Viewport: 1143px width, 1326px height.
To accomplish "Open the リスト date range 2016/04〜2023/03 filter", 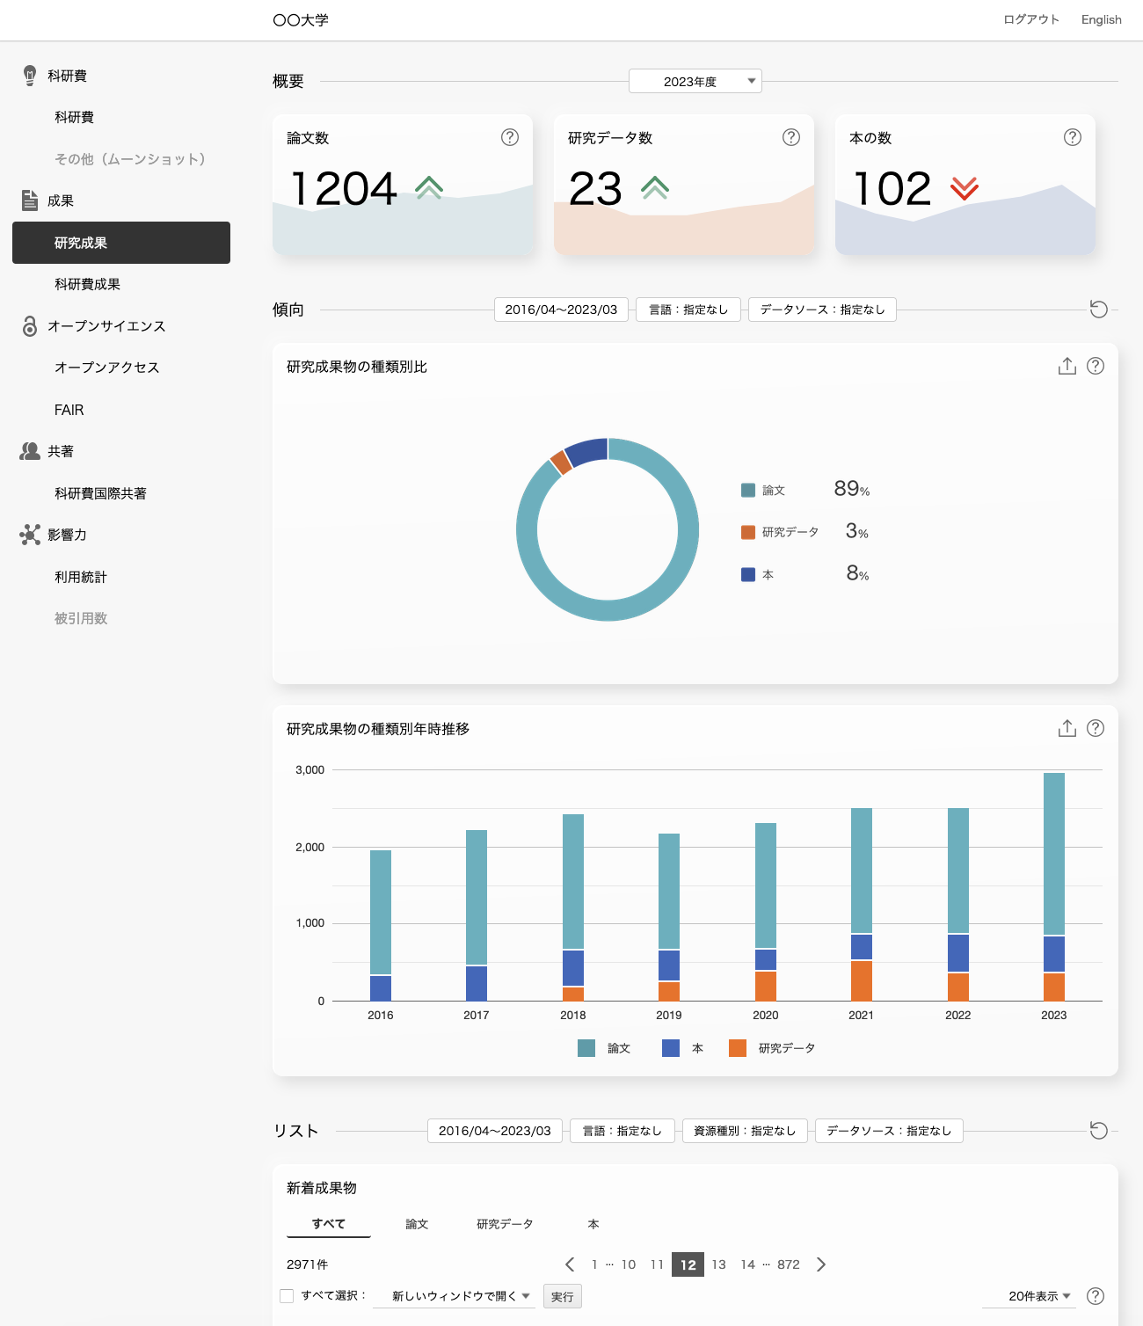I will pyautogui.click(x=495, y=1131).
